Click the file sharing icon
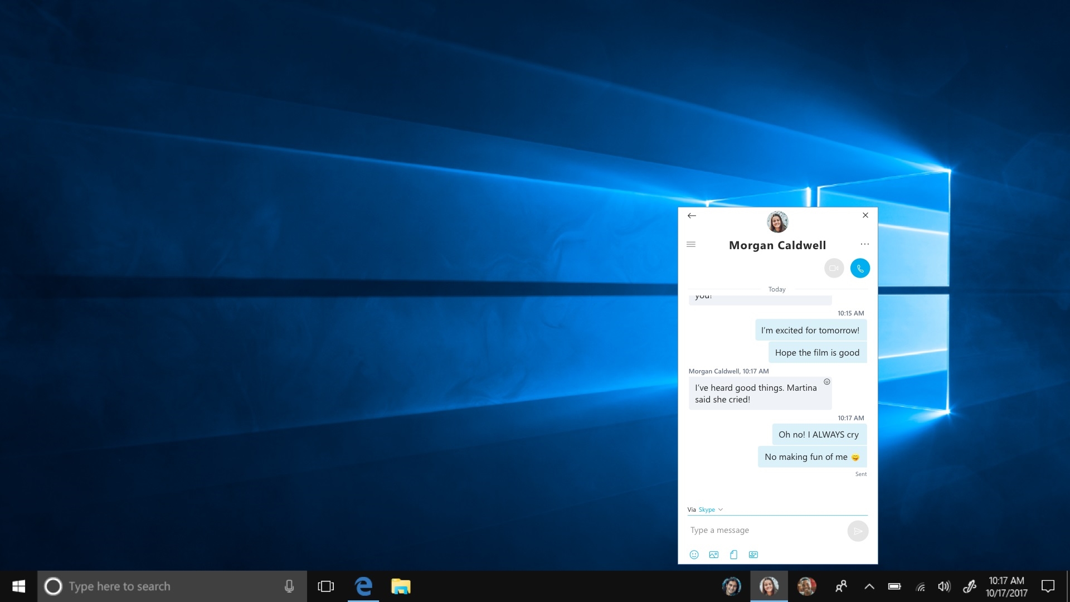Screen dimensions: 1070x602 coord(733,554)
